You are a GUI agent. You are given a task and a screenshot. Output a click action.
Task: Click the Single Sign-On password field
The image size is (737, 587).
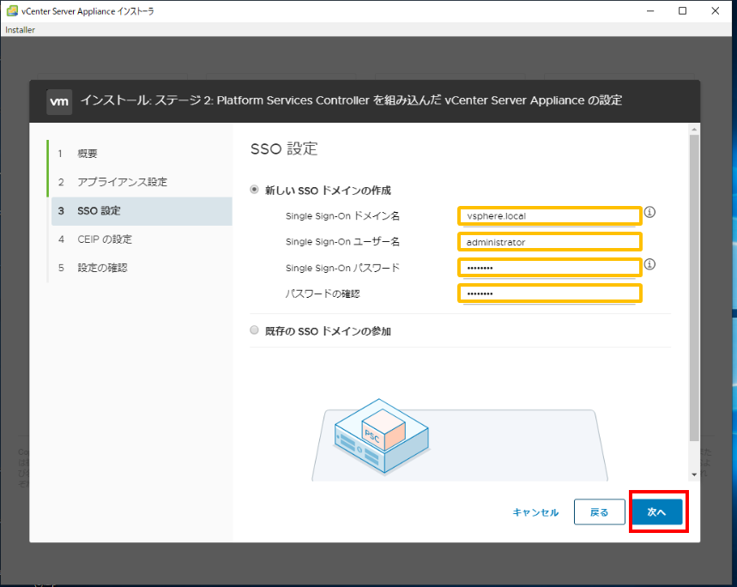(549, 268)
